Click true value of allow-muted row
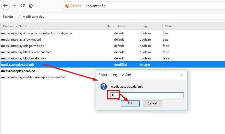The height and width of the screenshot is (134, 225). pyautogui.click(x=165, y=40)
